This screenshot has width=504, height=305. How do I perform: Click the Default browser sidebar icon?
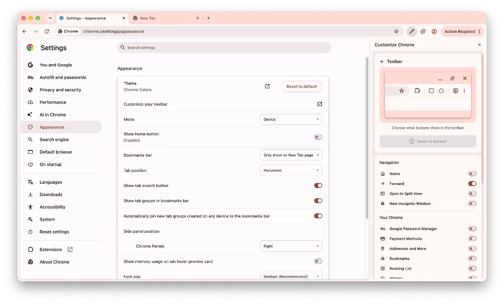pos(30,152)
